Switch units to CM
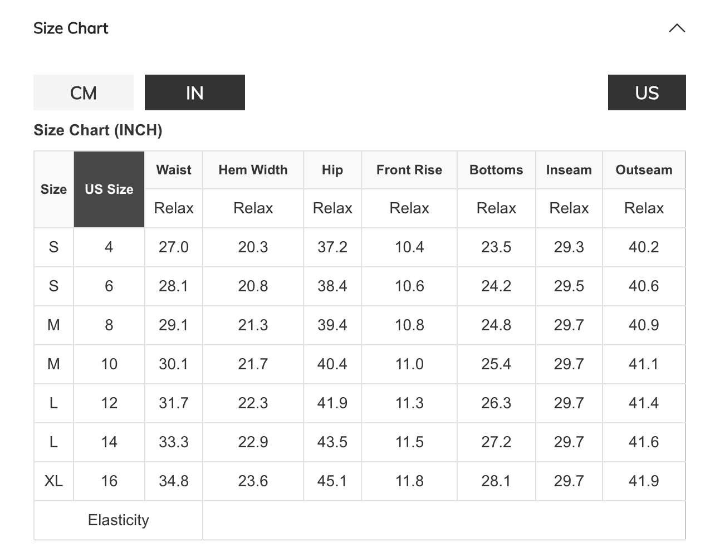The width and height of the screenshot is (705, 557). coord(84,92)
